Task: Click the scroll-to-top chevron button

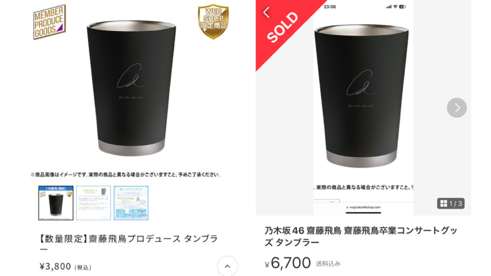Action: point(227,266)
